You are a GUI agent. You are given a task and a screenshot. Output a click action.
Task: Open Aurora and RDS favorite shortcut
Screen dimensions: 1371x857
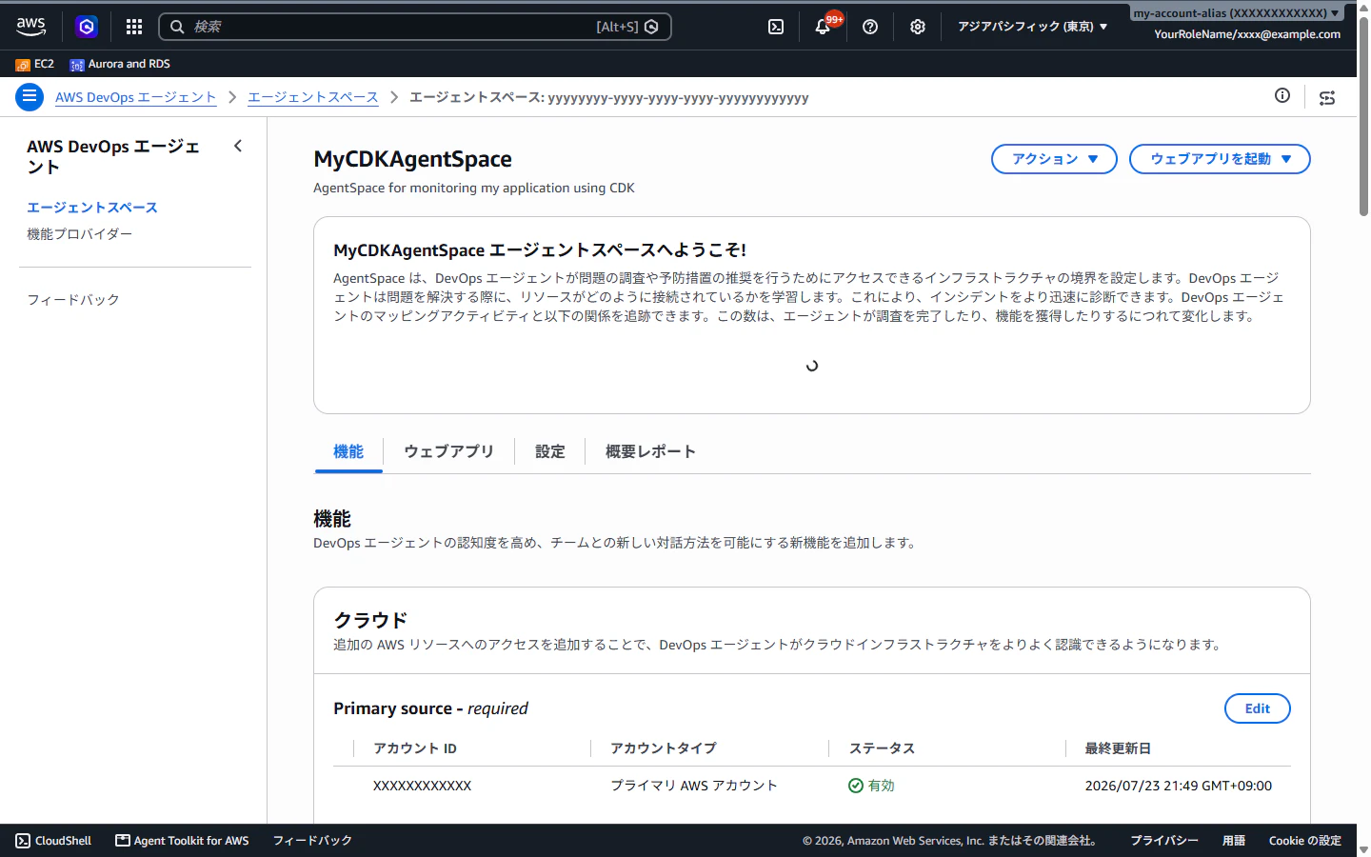click(x=120, y=64)
